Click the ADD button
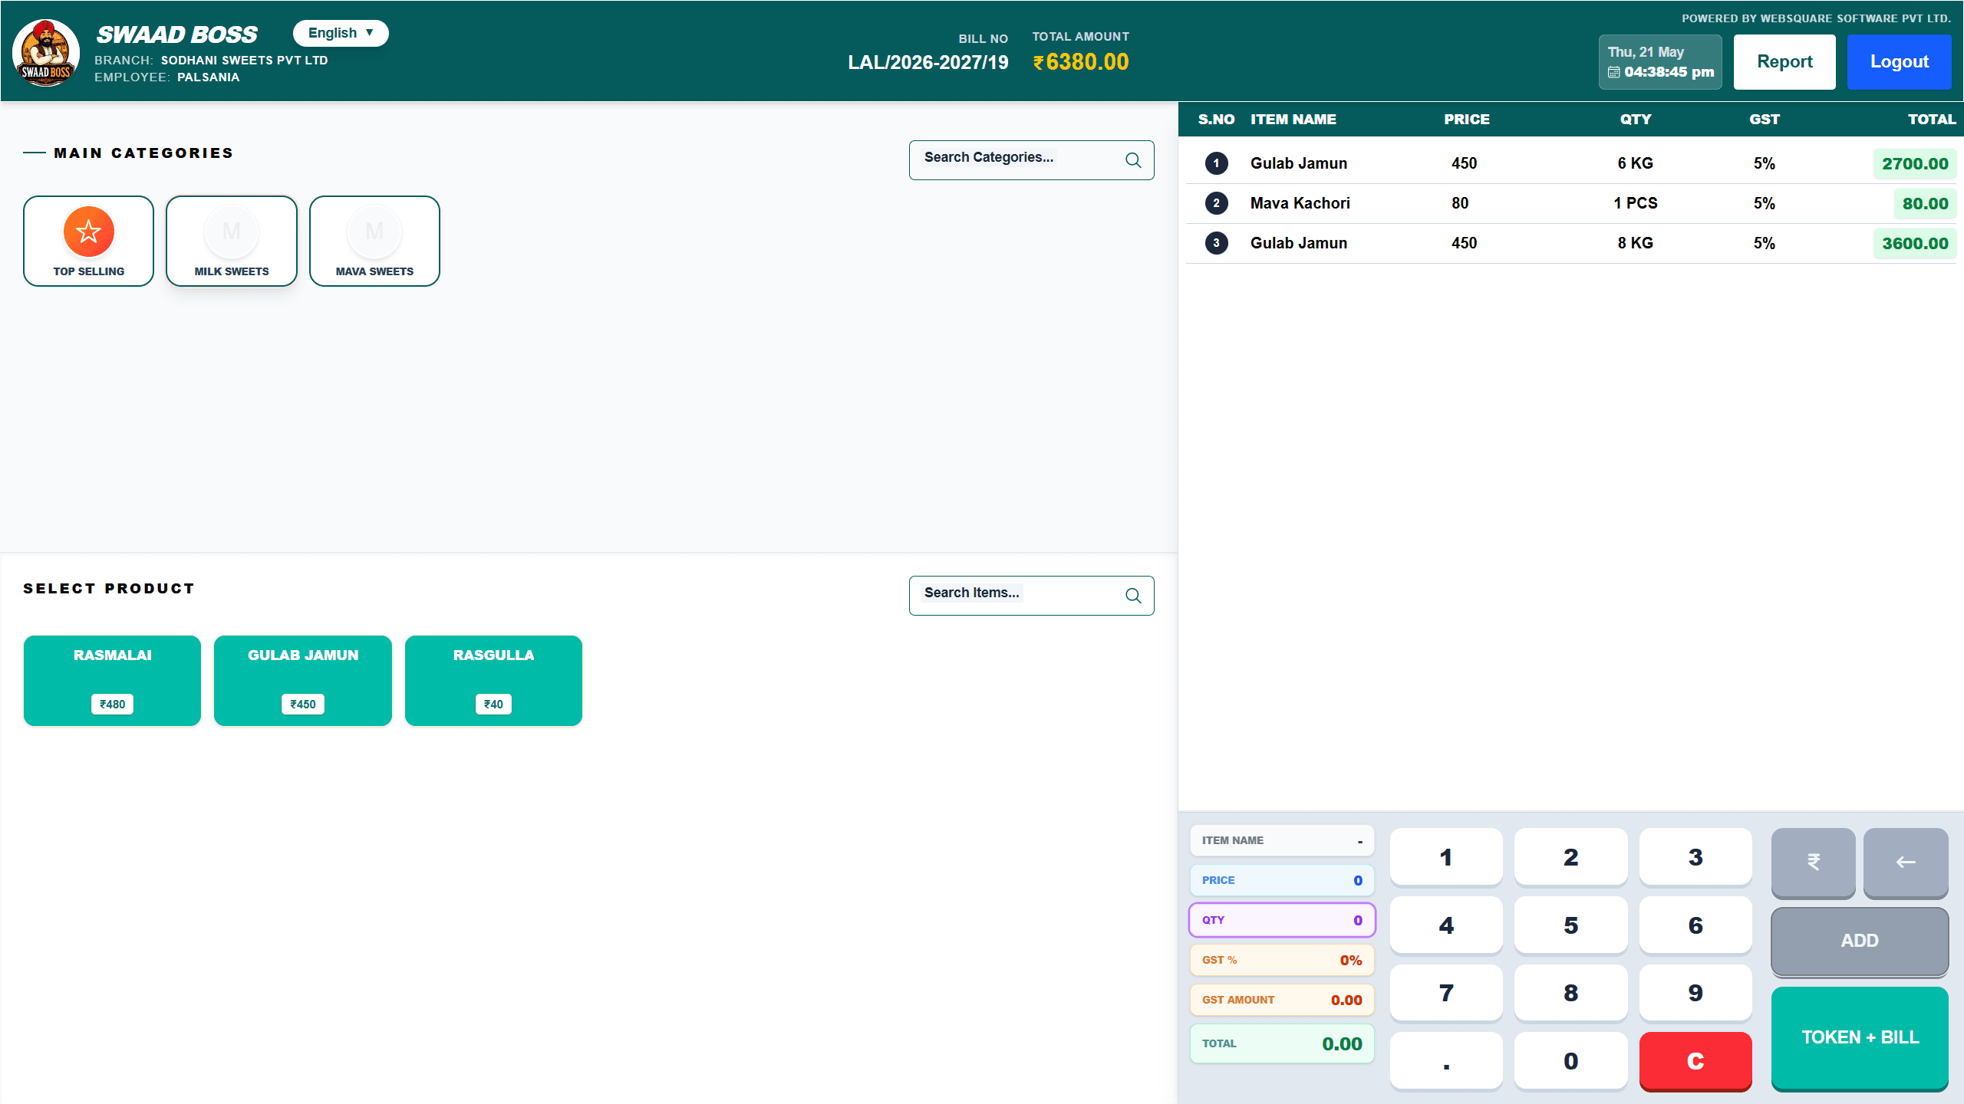 pos(1860,941)
